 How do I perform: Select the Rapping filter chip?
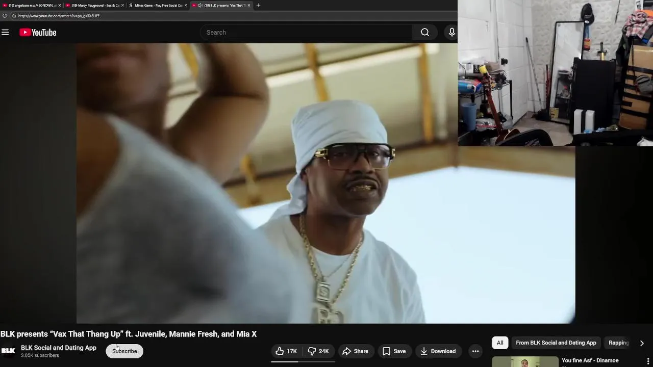[618, 343]
